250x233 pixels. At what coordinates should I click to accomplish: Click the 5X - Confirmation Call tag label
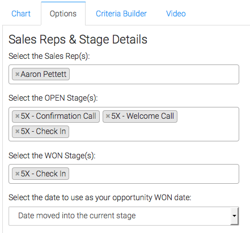58,116
